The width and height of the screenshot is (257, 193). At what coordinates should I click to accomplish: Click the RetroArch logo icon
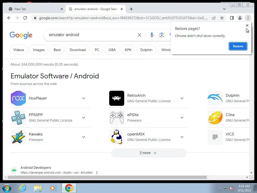(117, 98)
